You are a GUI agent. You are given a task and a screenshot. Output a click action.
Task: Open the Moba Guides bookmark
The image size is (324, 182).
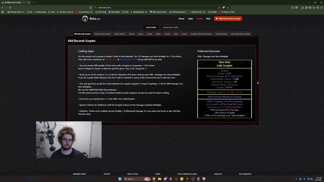pyautogui.click(x=40, y=12)
